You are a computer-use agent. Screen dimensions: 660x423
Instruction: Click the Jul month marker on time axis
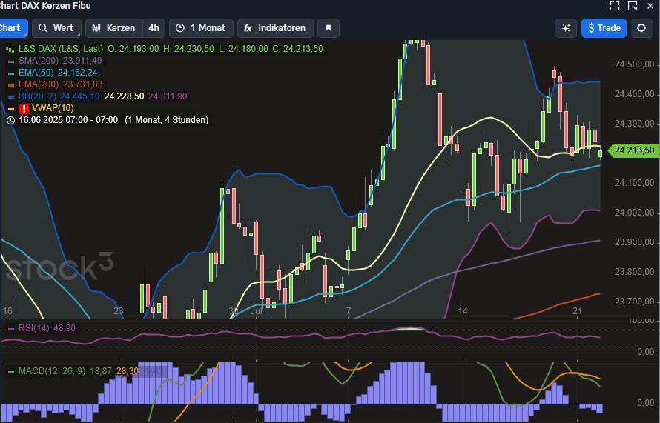pos(257,311)
